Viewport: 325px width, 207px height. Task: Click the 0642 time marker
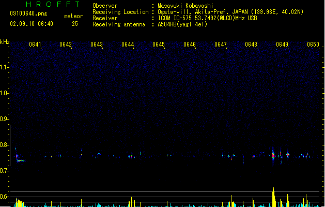[x=66, y=45]
